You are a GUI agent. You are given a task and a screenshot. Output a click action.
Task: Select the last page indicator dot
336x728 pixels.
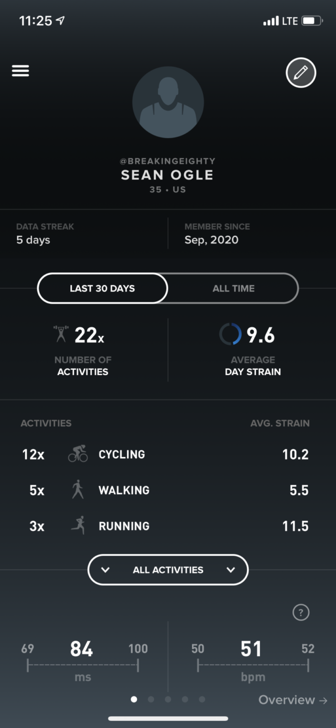tap(202, 699)
